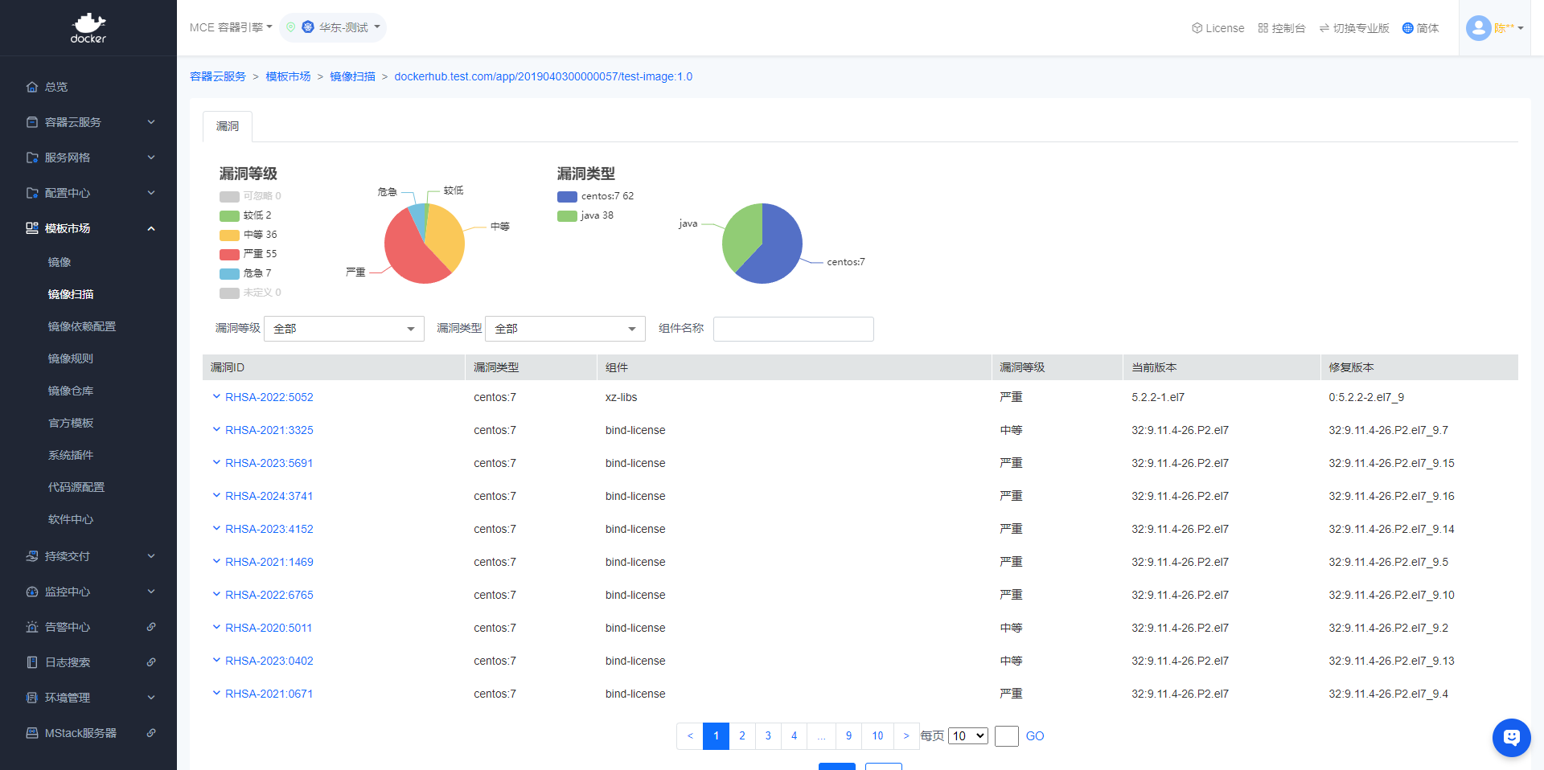Click the Docker logo icon

point(88,27)
